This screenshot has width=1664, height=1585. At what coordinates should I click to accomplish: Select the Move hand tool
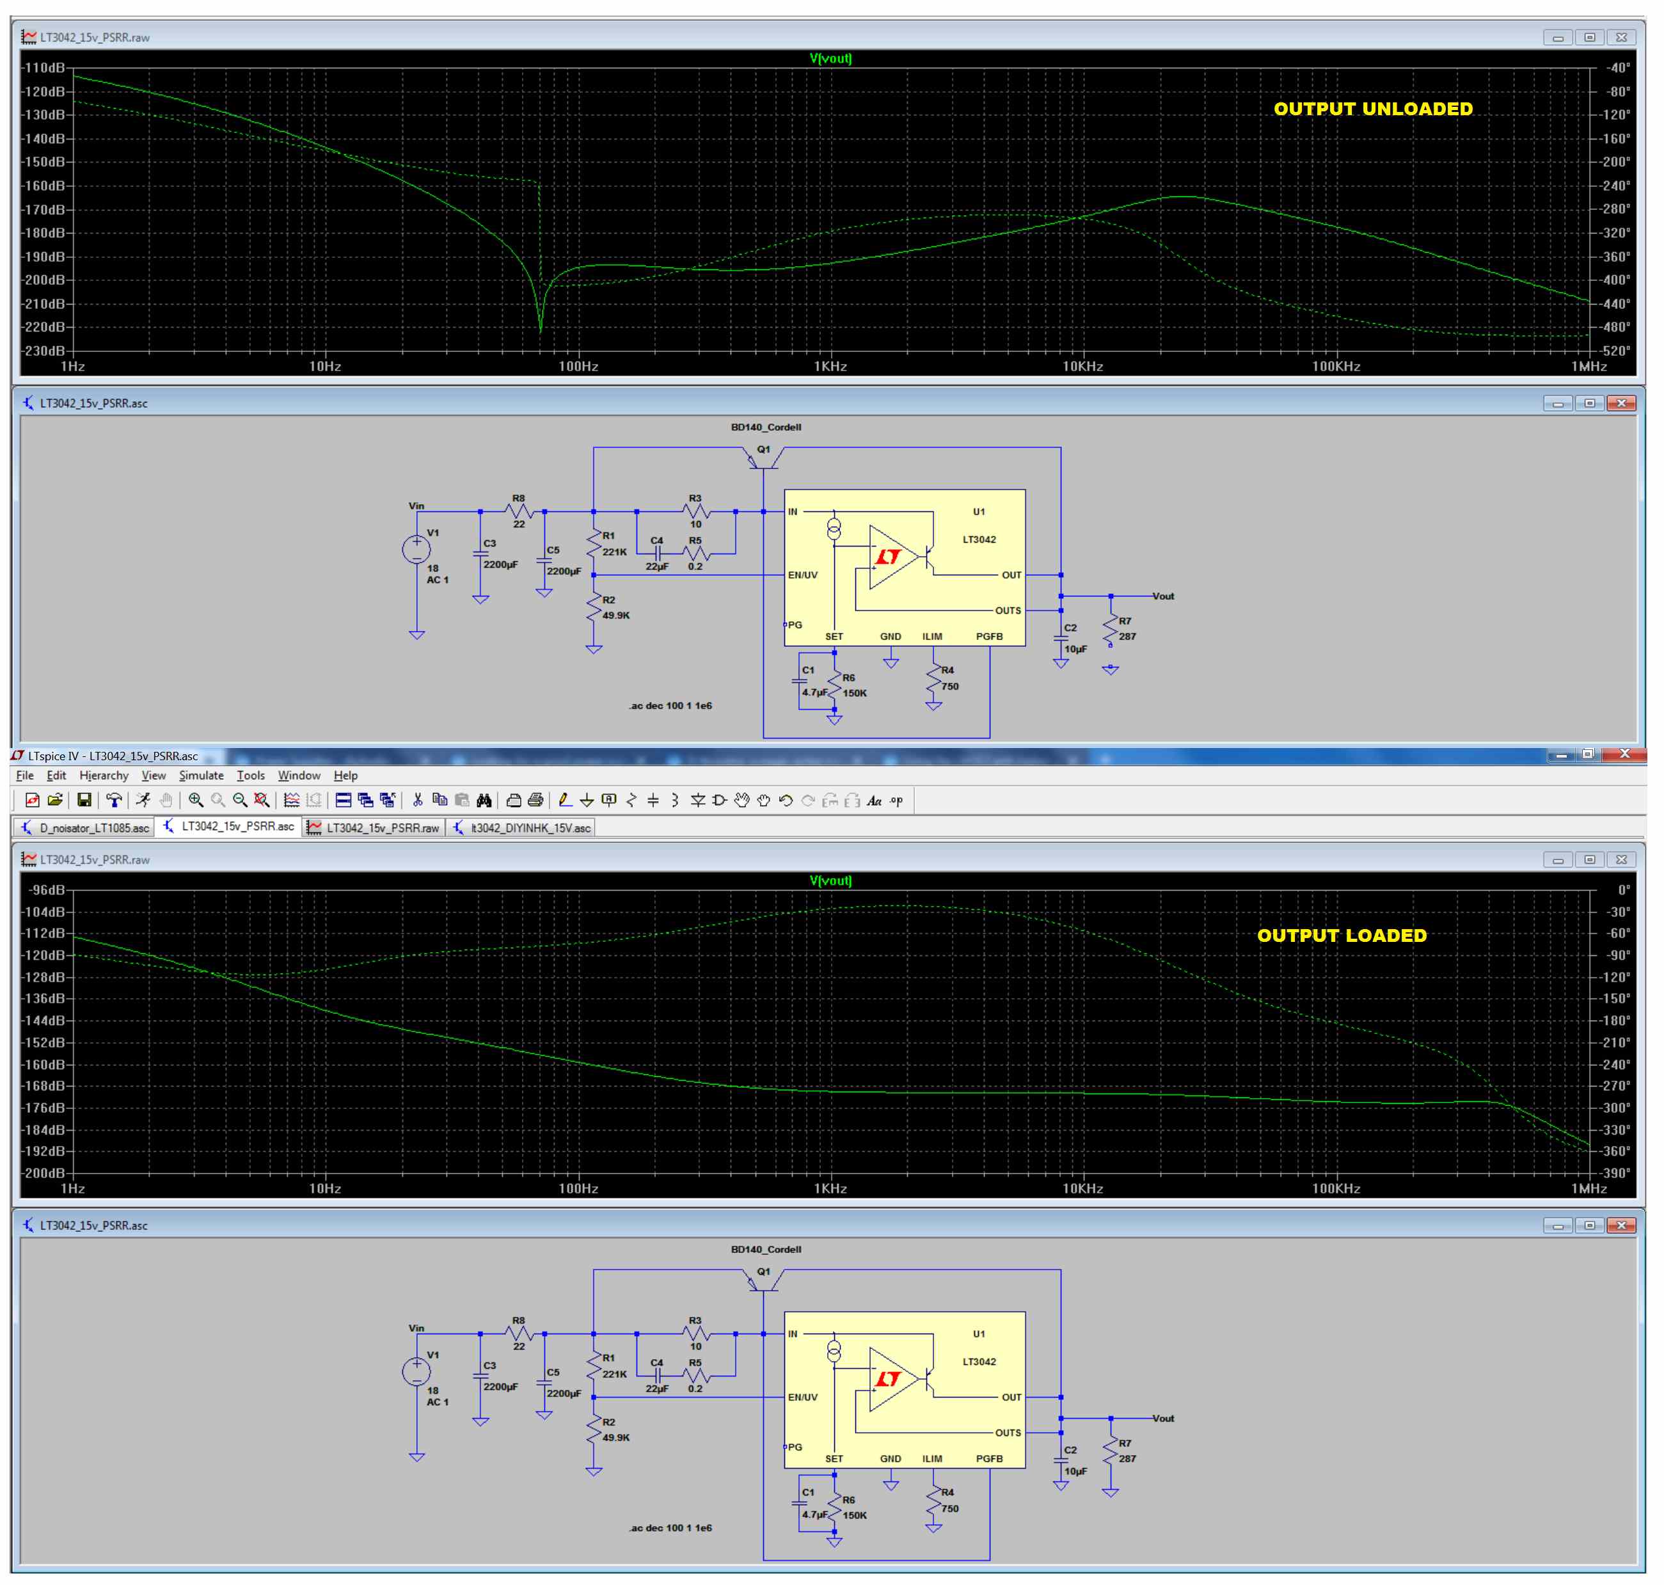[x=741, y=800]
